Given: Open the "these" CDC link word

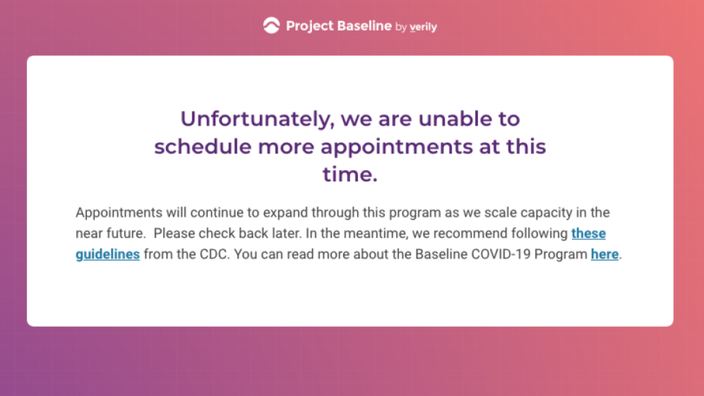Looking at the screenshot, I should click(588, 233).
